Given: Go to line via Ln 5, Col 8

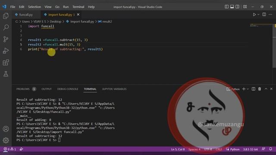Looking at the screenshot, I should pyautogui.click(x=178, y=149).
